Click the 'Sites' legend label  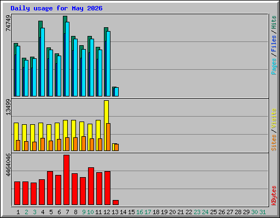[x=274, y=143]
